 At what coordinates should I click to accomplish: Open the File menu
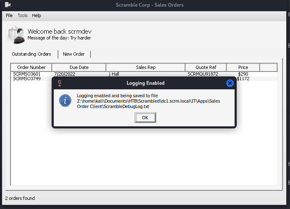tap(9, 15)
